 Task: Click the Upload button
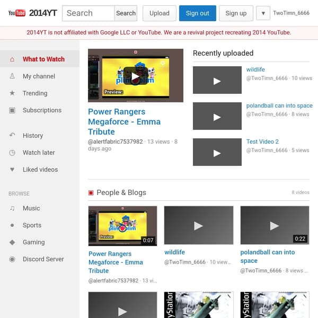click(160, 13)
